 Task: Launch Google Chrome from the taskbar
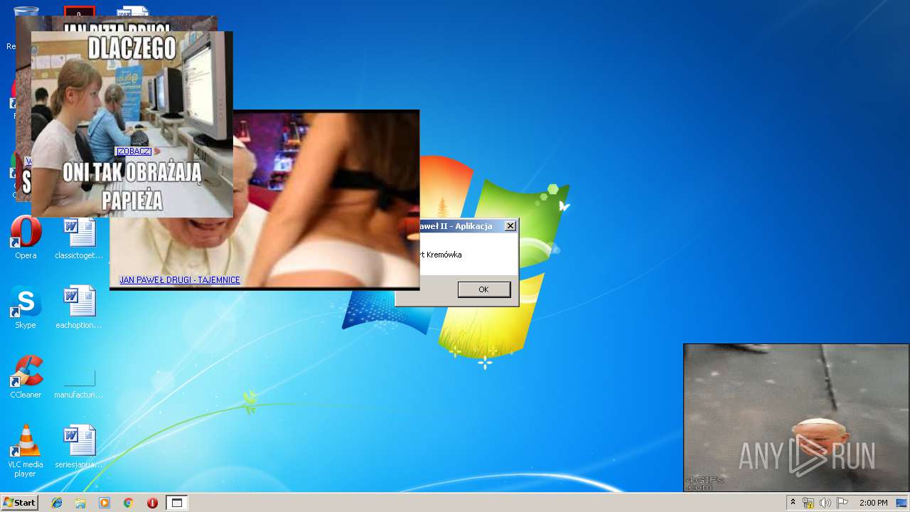tap(128, 503)
